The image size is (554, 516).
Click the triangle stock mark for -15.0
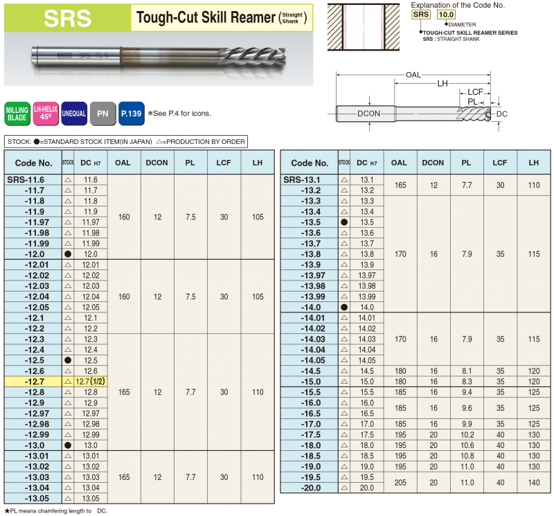(344, 382)
